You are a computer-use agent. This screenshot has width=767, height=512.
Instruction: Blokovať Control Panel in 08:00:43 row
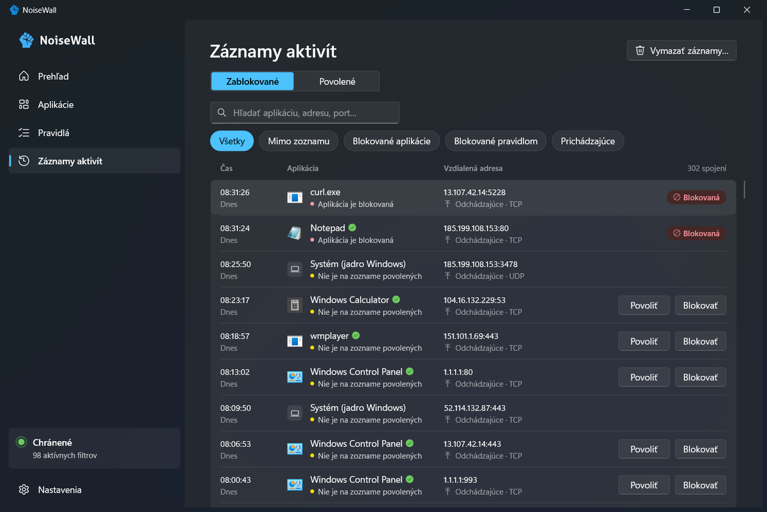pyautogui.click(x=701, y=485)
